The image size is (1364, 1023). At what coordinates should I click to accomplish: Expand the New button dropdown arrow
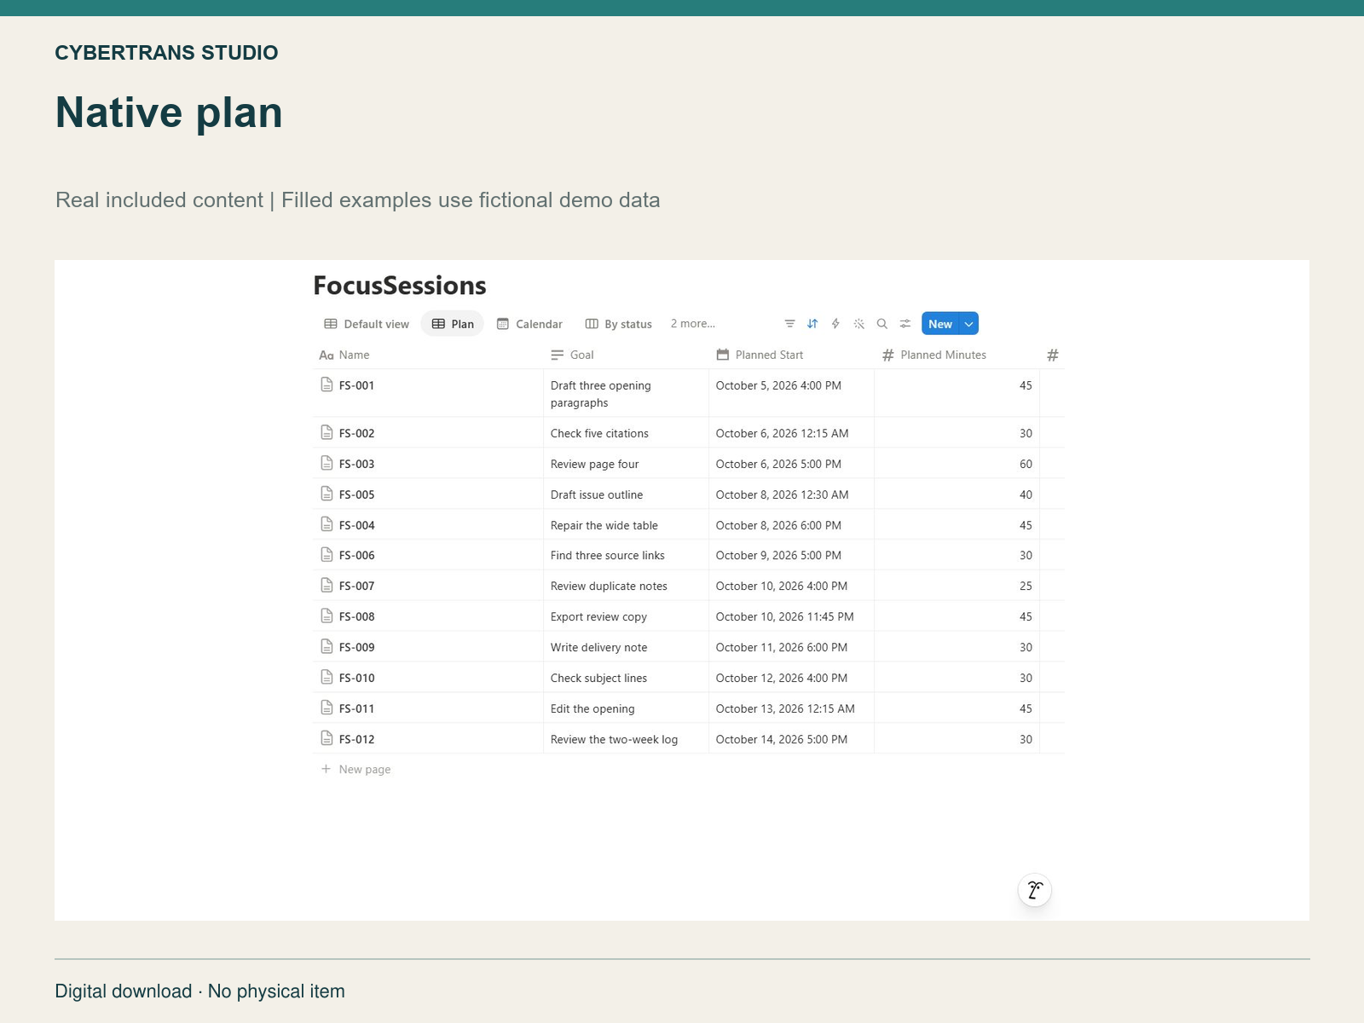969,324
